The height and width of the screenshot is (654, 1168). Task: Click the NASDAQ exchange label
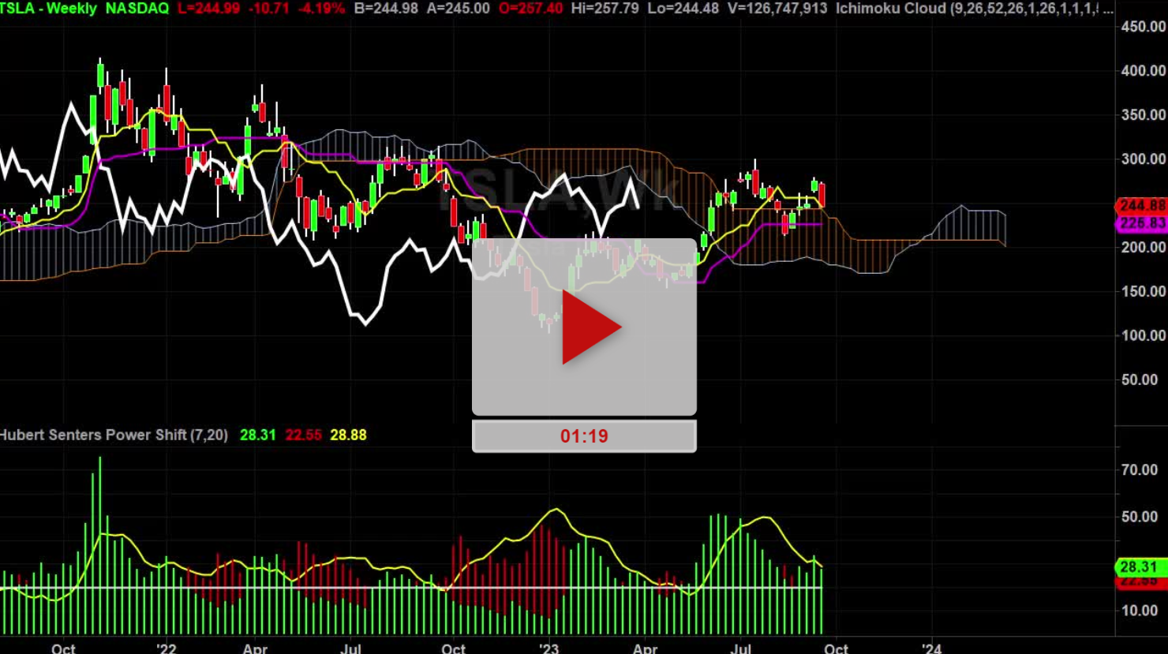(137, 9)
